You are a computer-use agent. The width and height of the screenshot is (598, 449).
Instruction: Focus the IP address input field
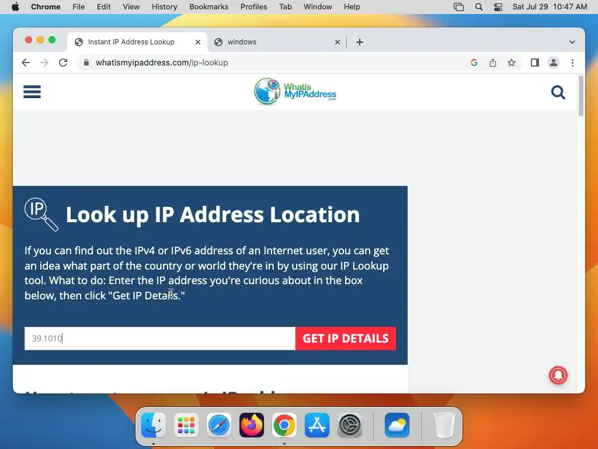(160, 339)
